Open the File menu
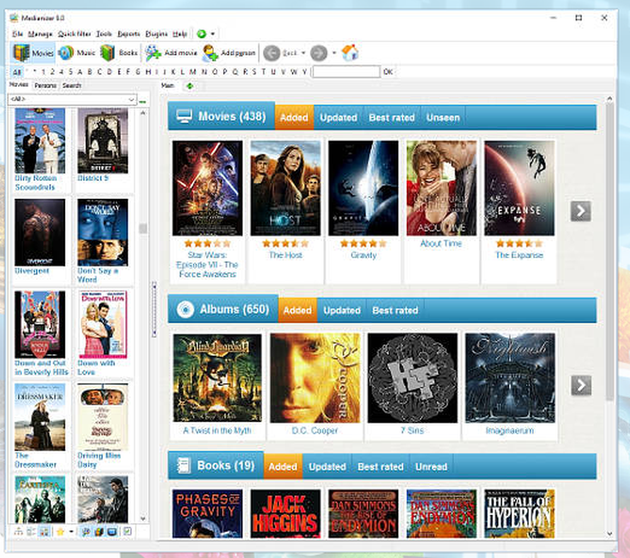 click(x=17, y=34)
